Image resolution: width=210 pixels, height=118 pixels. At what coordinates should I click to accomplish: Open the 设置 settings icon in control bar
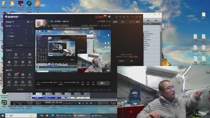click(93, 82)
